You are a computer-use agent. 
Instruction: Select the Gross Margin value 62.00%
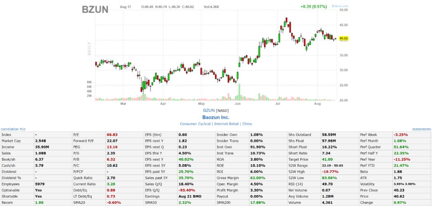[x=257, y=178]
